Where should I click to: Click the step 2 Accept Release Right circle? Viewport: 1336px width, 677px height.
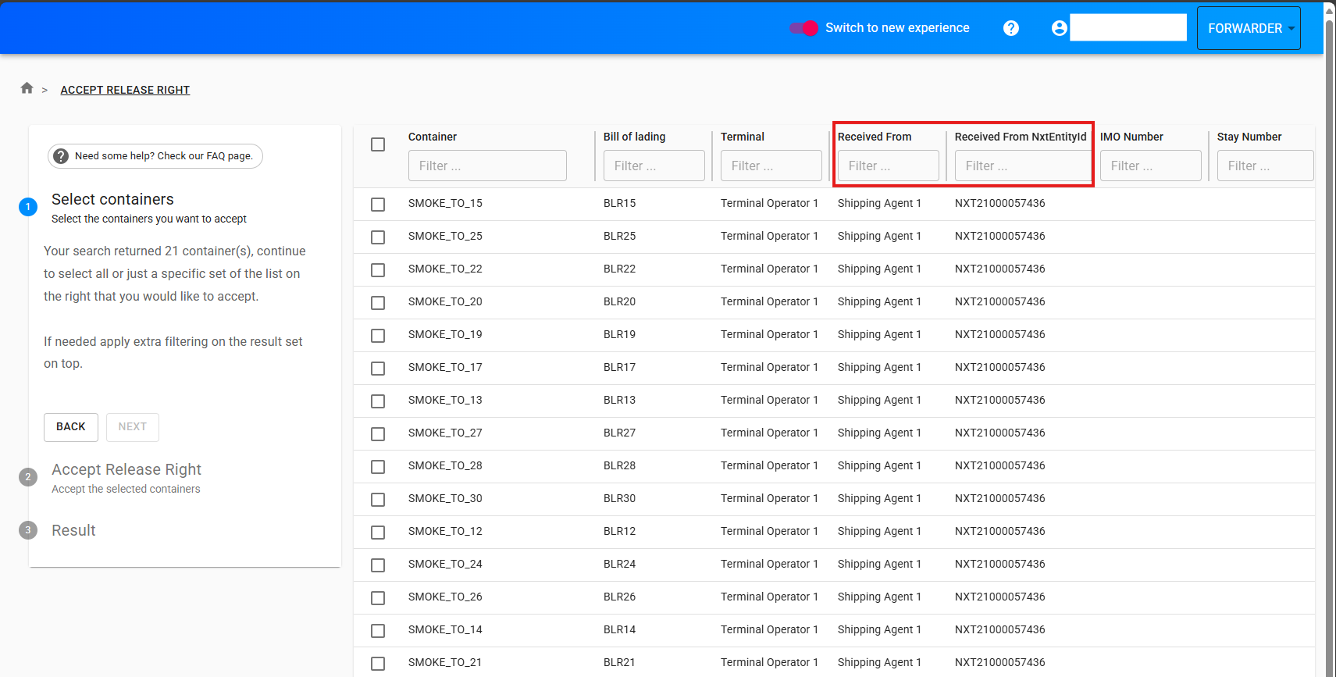coord(28,477)
